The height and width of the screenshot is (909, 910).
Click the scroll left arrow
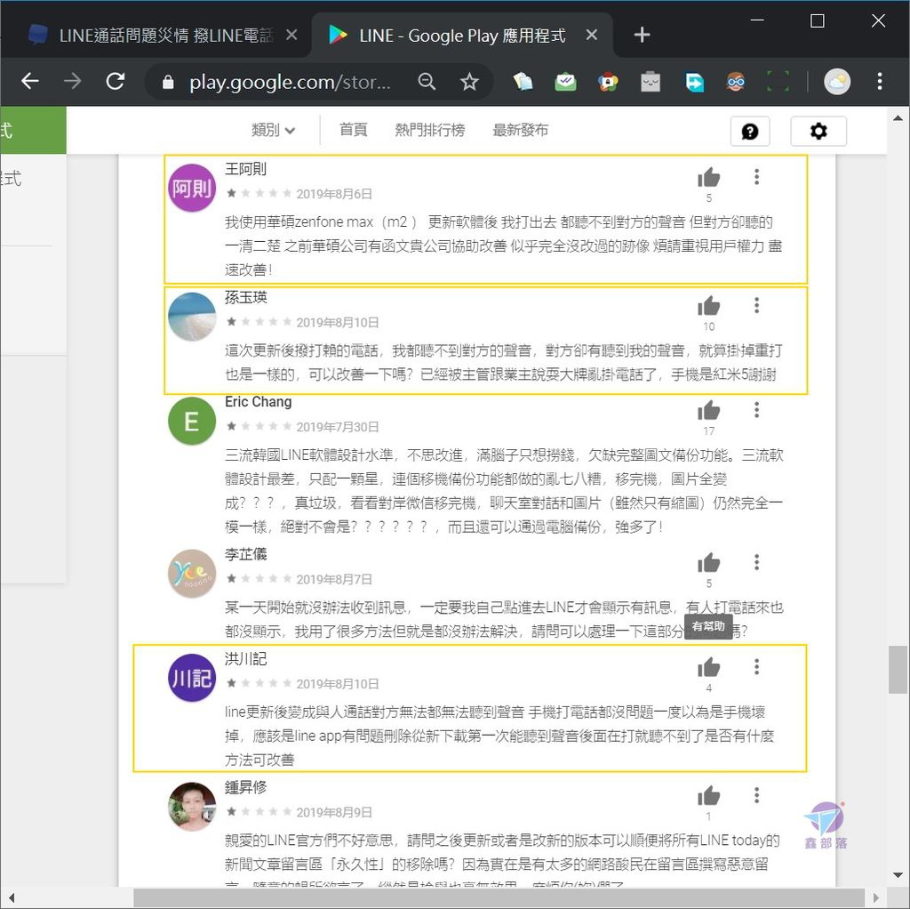(11, 897)
